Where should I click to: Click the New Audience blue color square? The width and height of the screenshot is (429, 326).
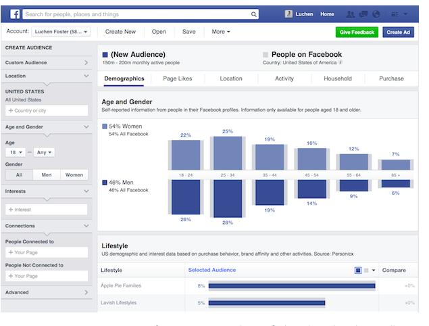105,55
